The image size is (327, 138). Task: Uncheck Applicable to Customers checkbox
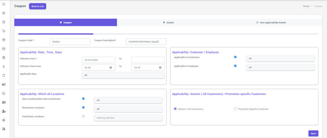[x=235, y=57]
